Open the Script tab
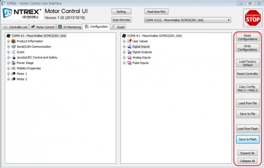 click(x=118, y=27)
